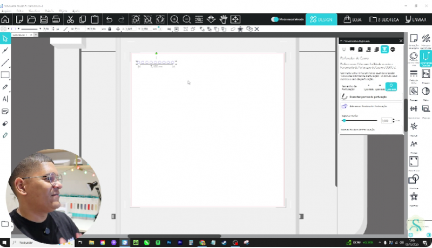Select the Eraser tool
The height and width of the screenshot is (248, 432).
[5, 123]
